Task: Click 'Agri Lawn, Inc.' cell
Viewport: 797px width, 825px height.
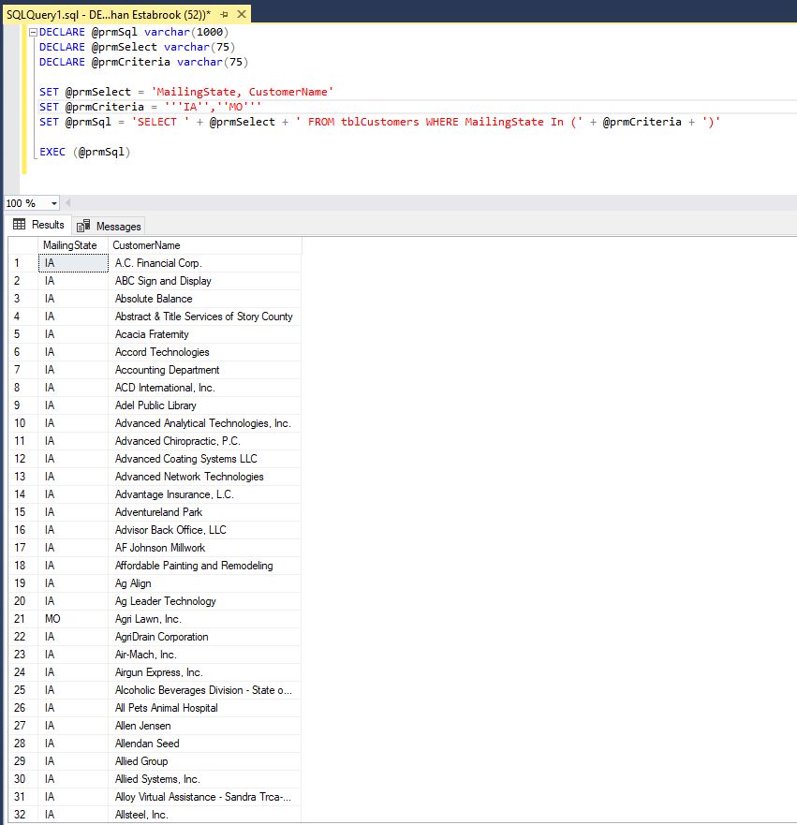Action: (205, 619)
